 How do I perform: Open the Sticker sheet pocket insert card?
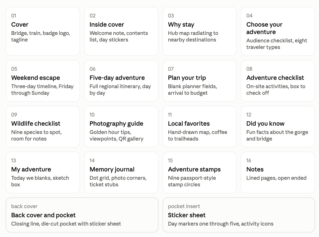click(239, 215)
